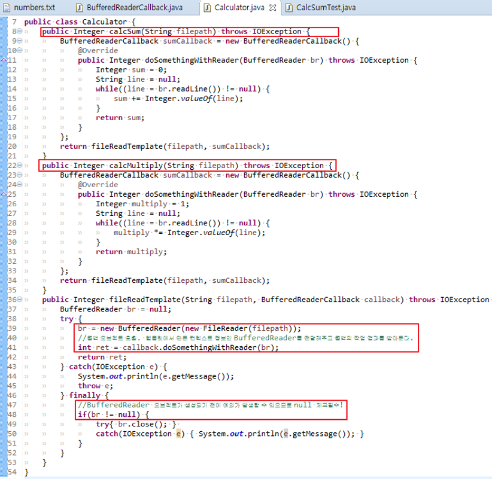
Task: Click the override marker at line 25
Action: [x=4, y=194]
